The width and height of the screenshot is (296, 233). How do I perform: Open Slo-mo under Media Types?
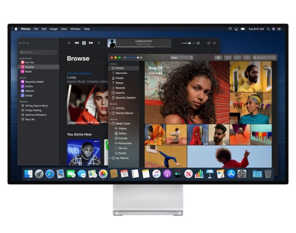(x=124, y=148)
